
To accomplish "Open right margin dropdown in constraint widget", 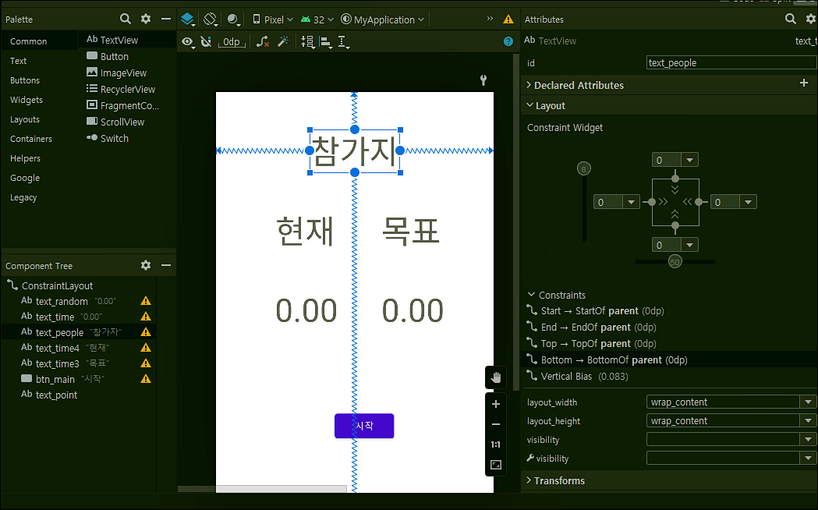I will 748,202.
